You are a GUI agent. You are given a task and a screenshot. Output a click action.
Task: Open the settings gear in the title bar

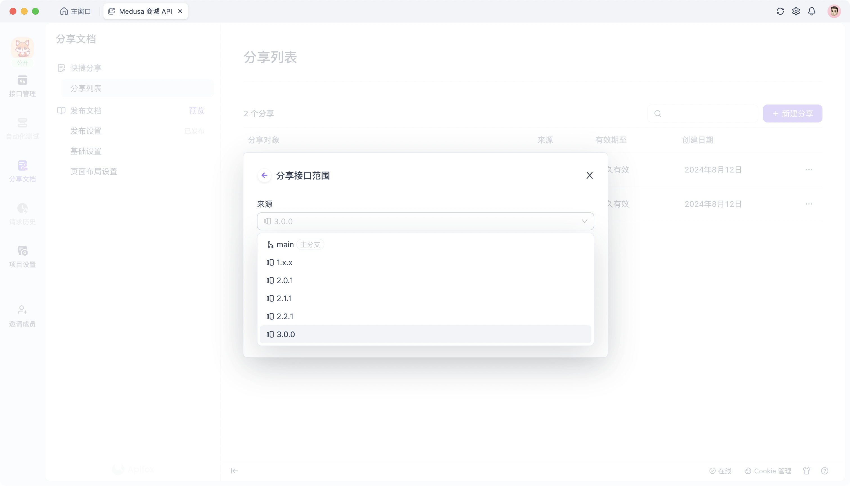click(x=796, y=11)
